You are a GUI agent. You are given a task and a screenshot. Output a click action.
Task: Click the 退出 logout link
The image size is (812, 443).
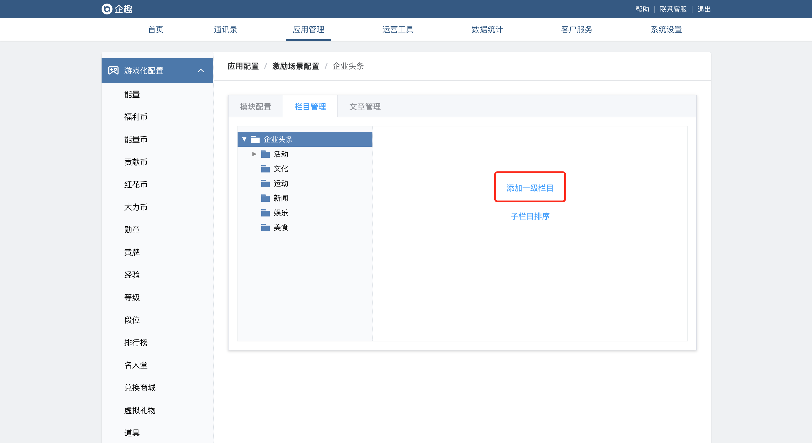point(704,9)
